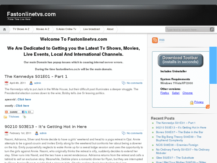The width and height of the screenshot is (217, 163).
Task: Open TV Shows A-Z menu
Action: [x=21, y=29]
